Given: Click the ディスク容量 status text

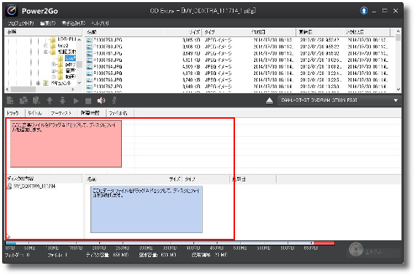Looking at the screenshot, I should coord(107,255).
